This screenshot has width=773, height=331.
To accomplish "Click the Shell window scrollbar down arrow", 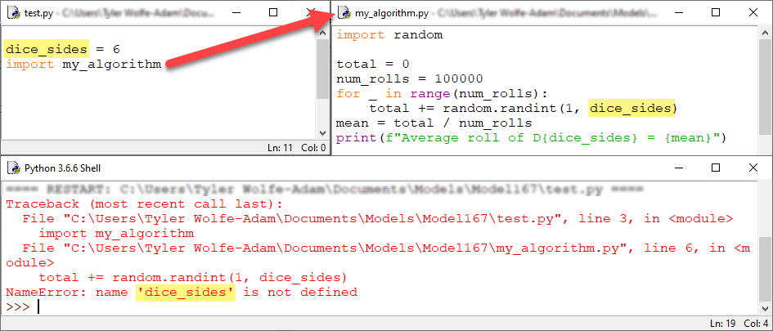I will [764, 307].
